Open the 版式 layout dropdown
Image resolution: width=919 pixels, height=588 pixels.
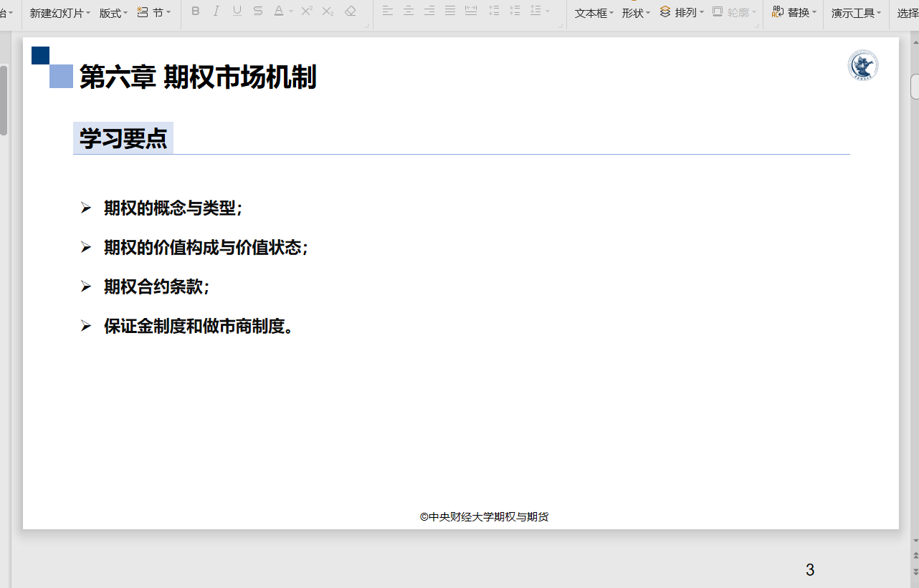tap(125, 13)
